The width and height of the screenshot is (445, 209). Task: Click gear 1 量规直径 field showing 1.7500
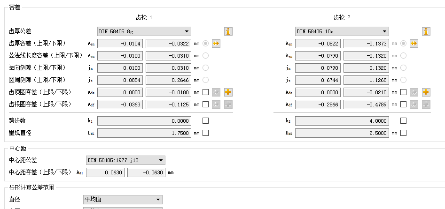pos(144,133)
